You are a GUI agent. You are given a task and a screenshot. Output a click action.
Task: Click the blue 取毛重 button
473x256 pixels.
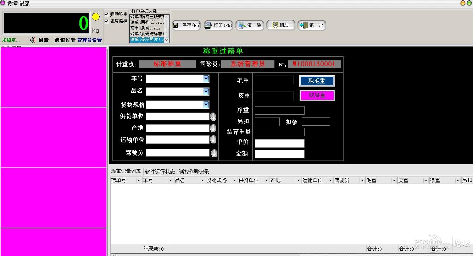pyautogui.click(x=317, y=81)
